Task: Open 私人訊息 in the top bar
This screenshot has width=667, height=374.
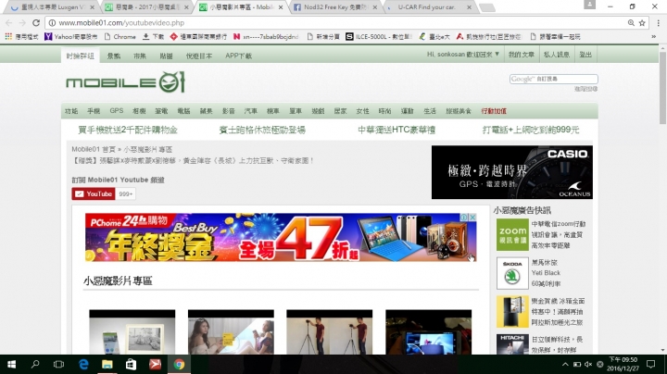Action: point(557,55)
